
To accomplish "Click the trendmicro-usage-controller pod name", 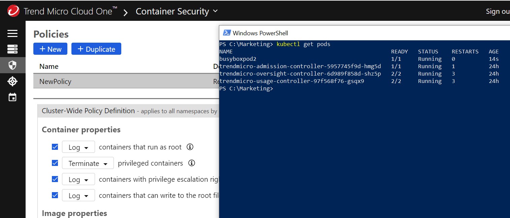I will [292, 81].
